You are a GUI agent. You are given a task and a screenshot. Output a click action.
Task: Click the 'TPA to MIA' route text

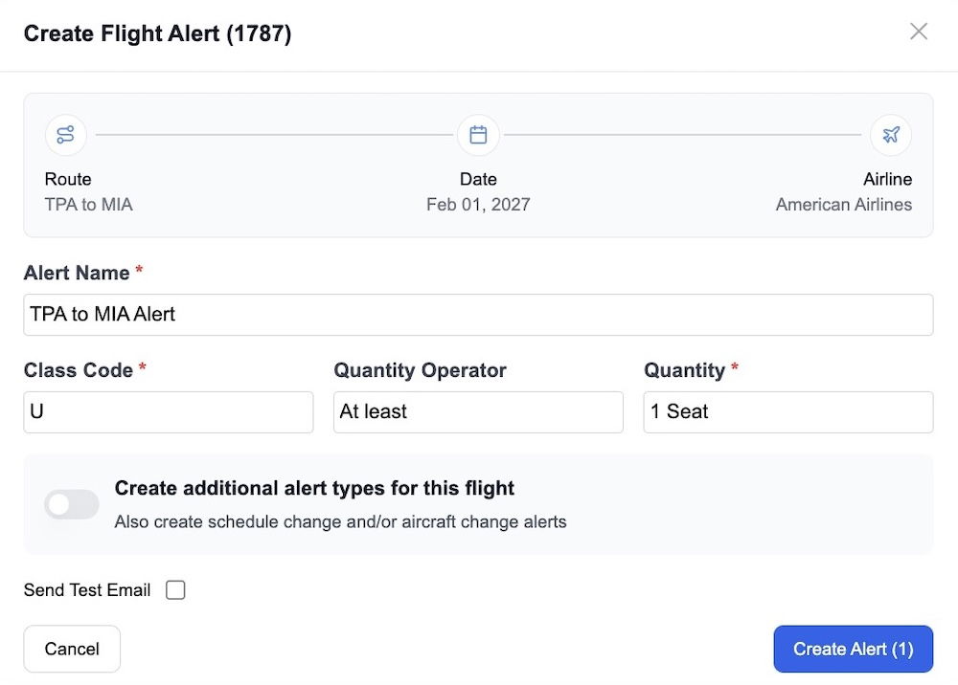pyautogui.click(x=89, y=205)
